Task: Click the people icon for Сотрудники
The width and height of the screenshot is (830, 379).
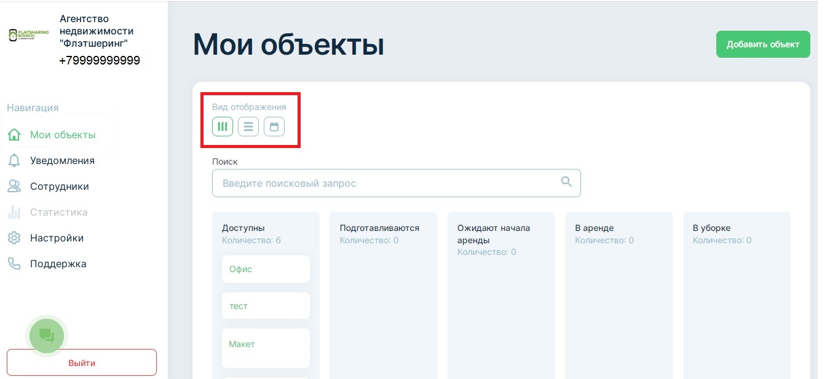Action: pos(14,187)
